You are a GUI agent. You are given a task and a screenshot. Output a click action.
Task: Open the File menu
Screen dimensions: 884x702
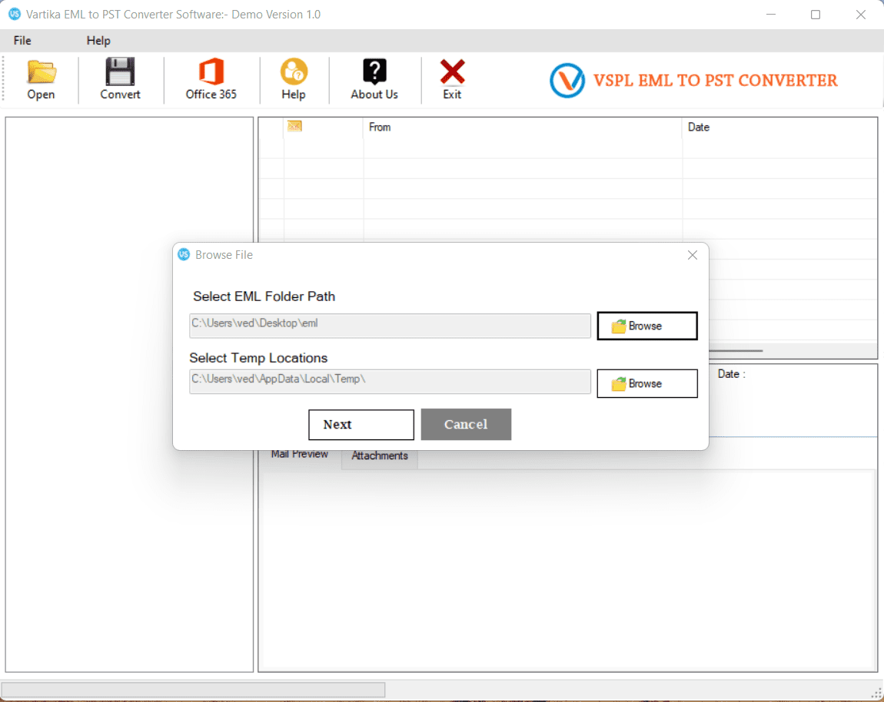22,41
